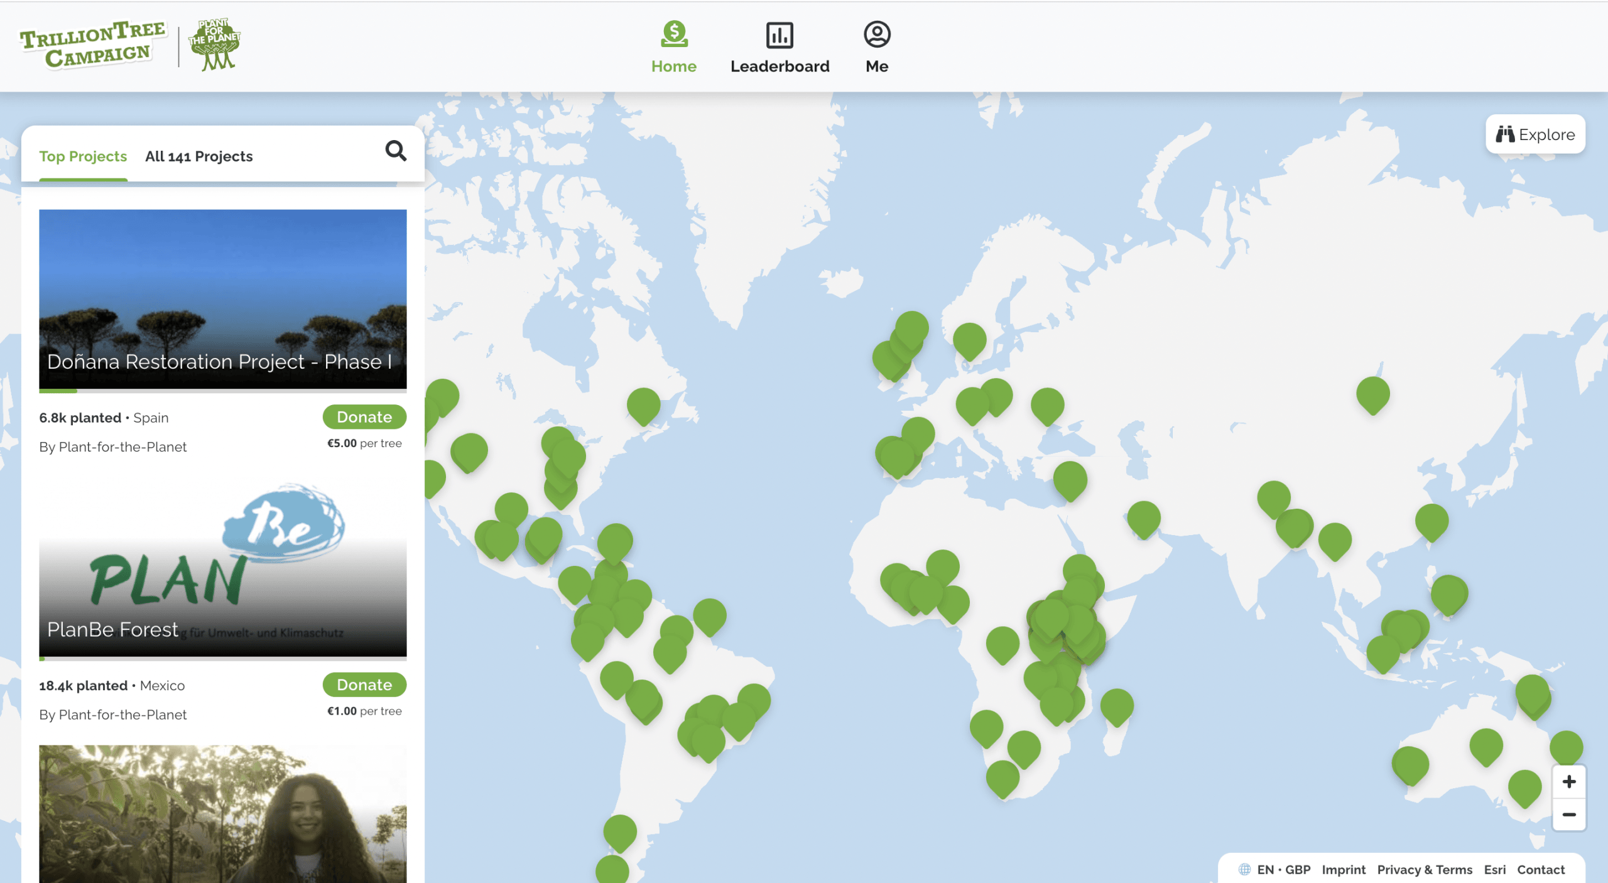Switch to Top Projects tab

(83, 156)
